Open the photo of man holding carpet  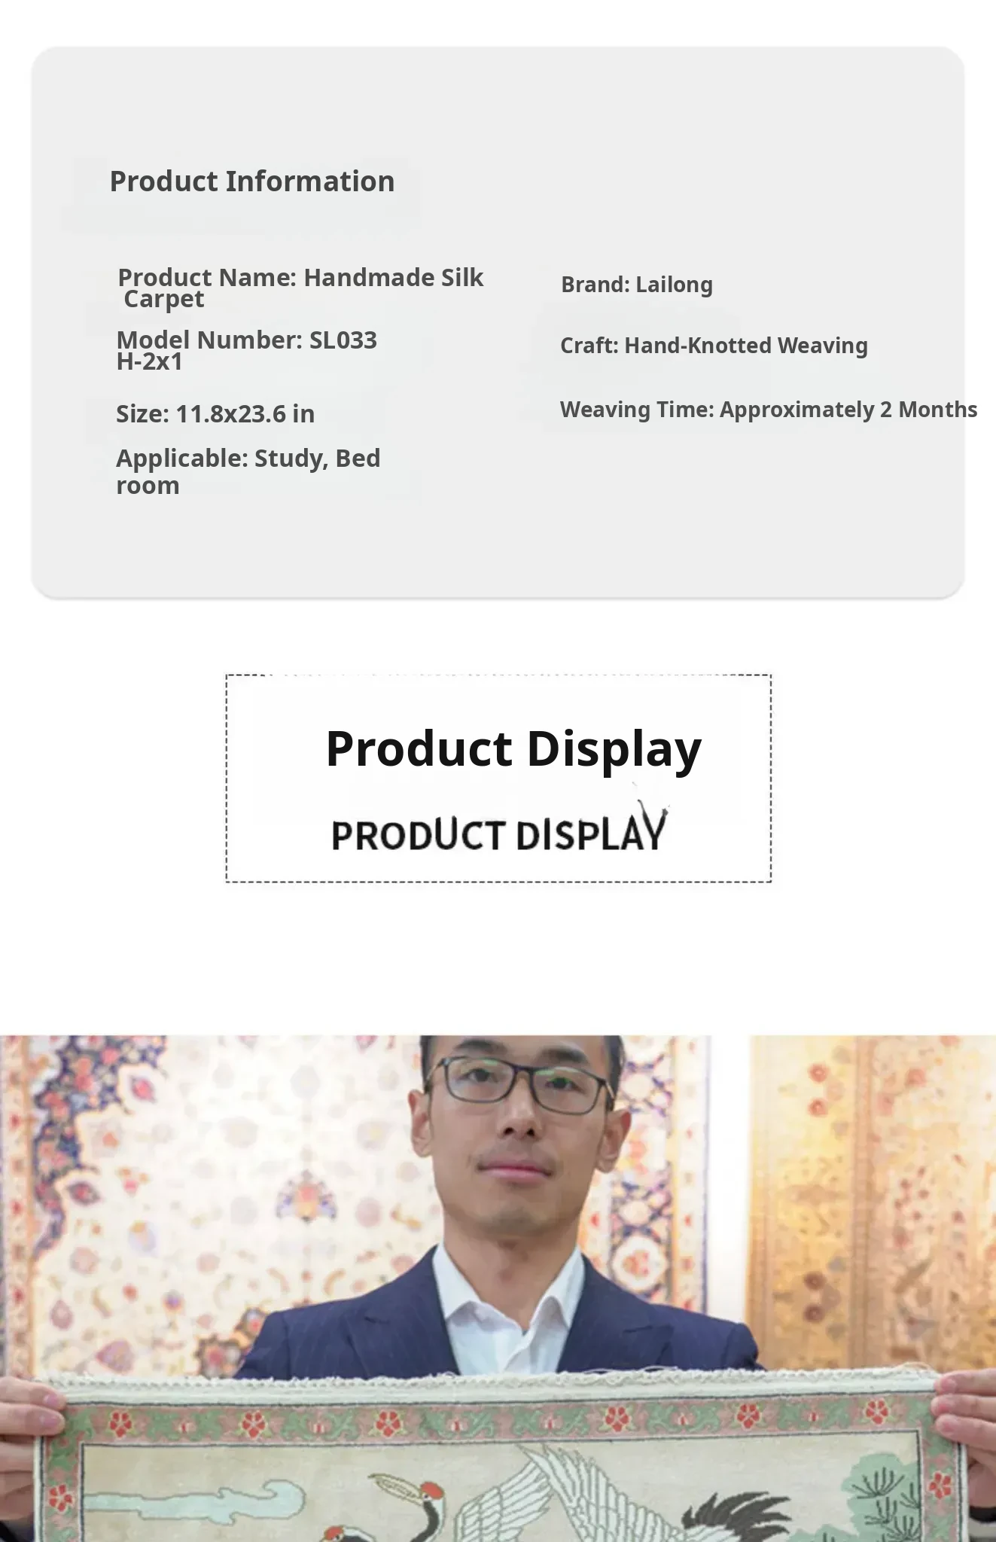(498, 1288)
